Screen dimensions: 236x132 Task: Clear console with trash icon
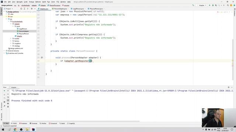[x=8, y=107]
